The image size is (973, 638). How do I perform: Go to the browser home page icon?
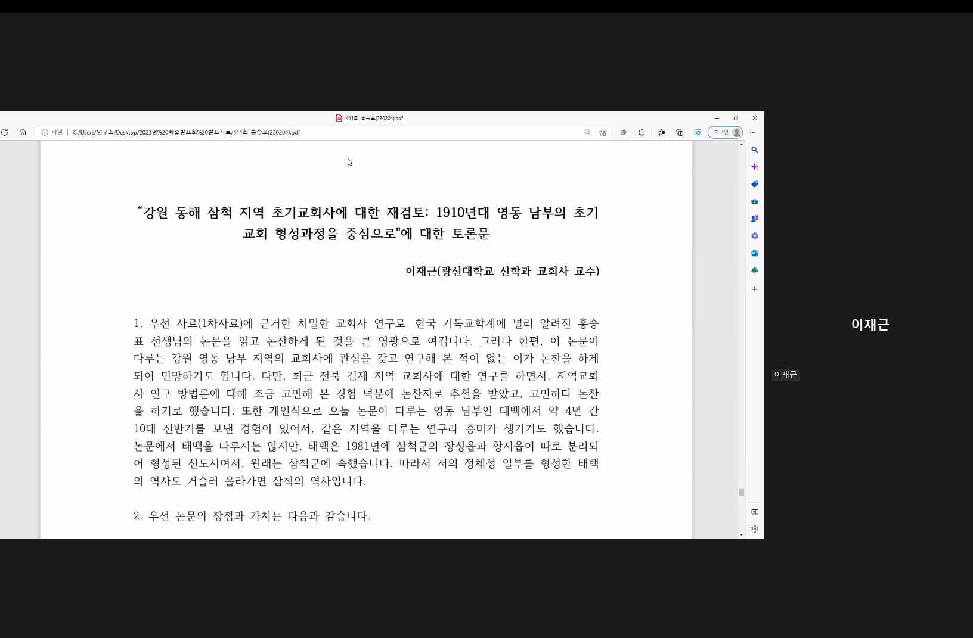coord(23,132)
